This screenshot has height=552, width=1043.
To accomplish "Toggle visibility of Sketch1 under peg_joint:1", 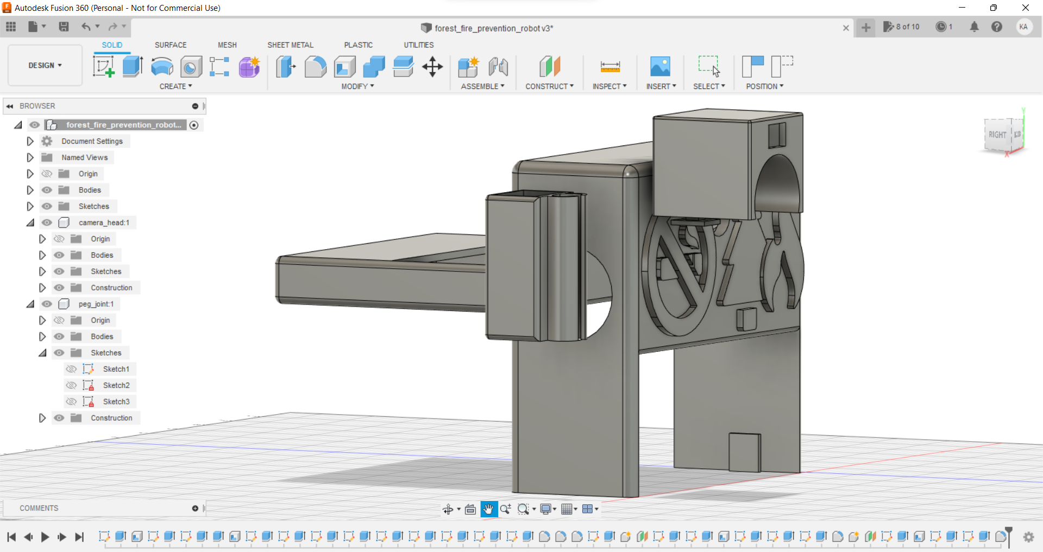I will 71,369.
